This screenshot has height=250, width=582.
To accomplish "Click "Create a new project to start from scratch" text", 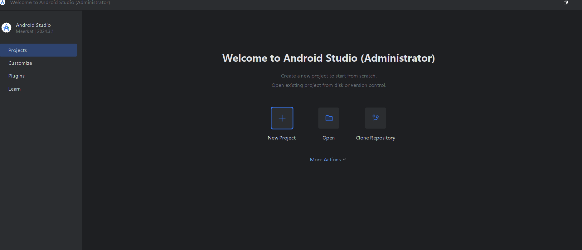I will point(329,76).
